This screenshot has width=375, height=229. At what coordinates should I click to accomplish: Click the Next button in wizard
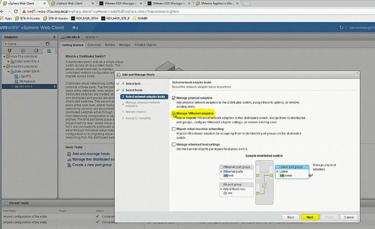click(x=309, y=217)
